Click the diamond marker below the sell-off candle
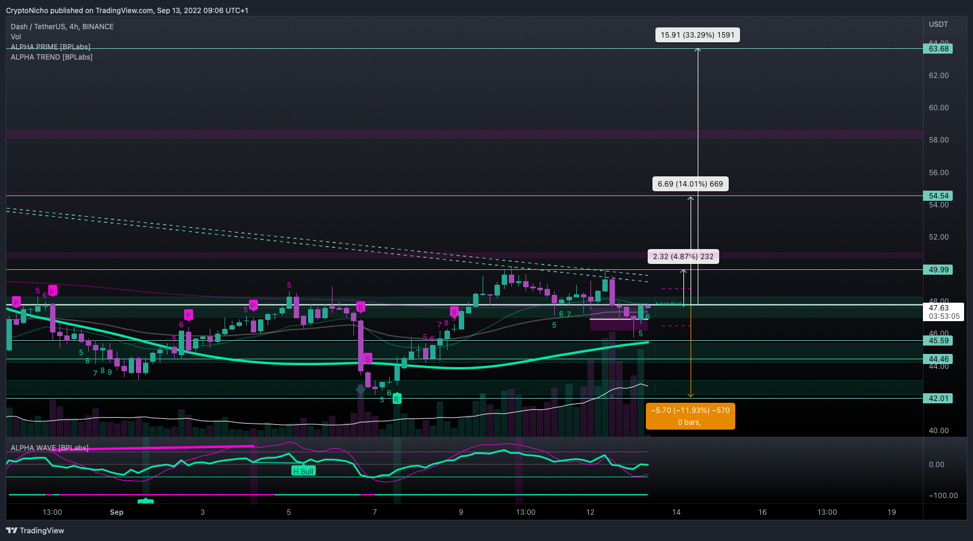Viewport: 973px width, 541px height. pos(360,389)
